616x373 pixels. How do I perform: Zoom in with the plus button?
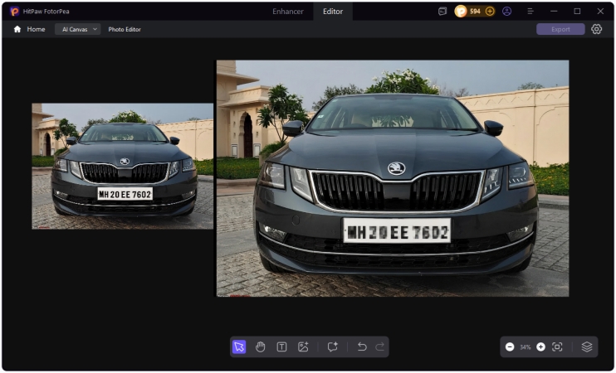tap(540, 346)
